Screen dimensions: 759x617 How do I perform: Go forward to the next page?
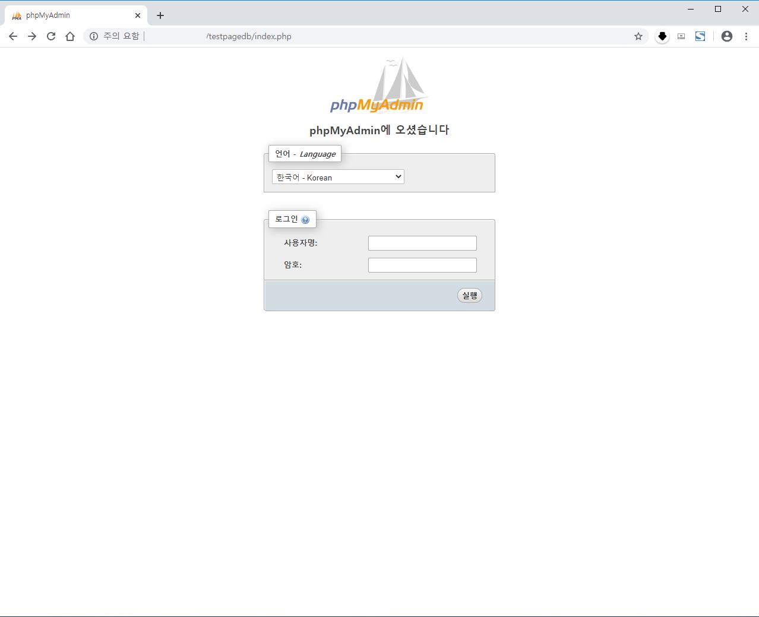(x=32, y=36)
